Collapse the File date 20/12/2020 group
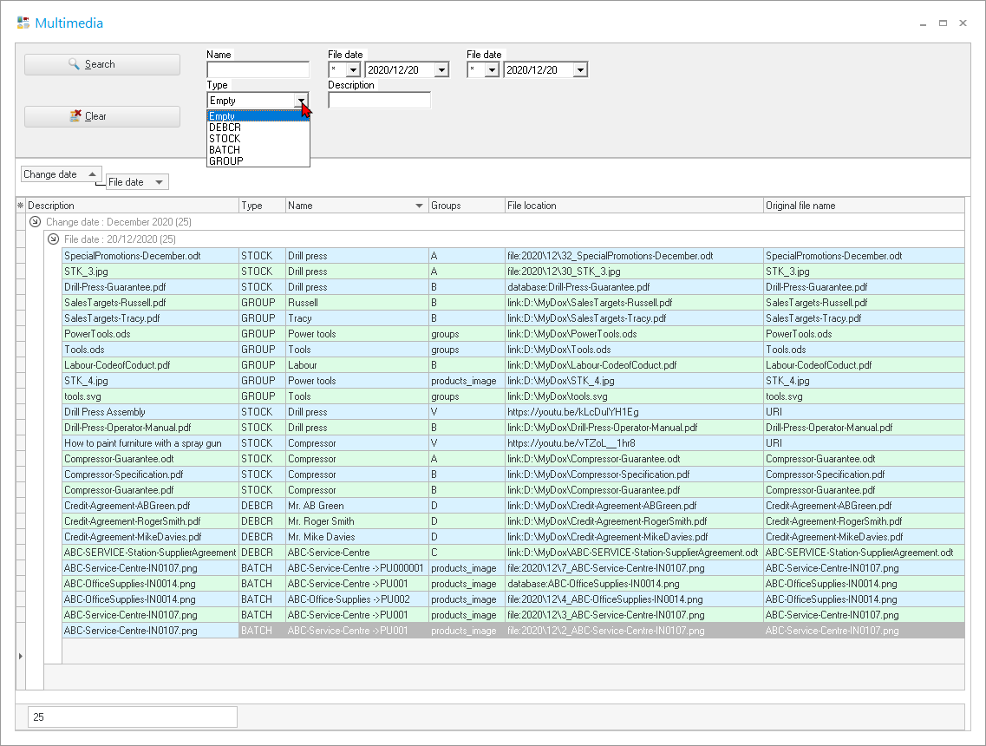 53,239
